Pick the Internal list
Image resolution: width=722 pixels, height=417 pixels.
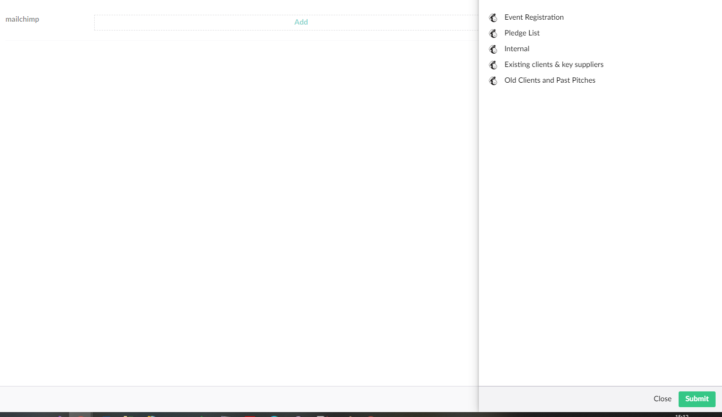pyautogui.click(x=517, y=49)
